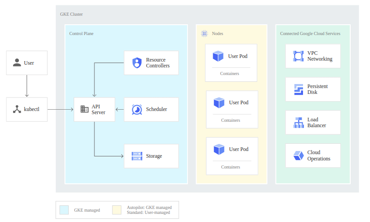Click the 'Connected Google Cloud Services' heading
The width and height of the screenshot is (370, 222).
310,34
